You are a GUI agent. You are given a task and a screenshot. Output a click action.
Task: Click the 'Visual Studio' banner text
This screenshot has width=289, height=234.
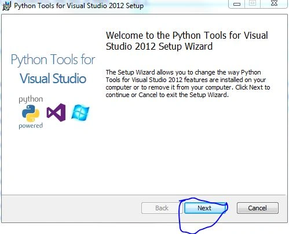[53, 79]
